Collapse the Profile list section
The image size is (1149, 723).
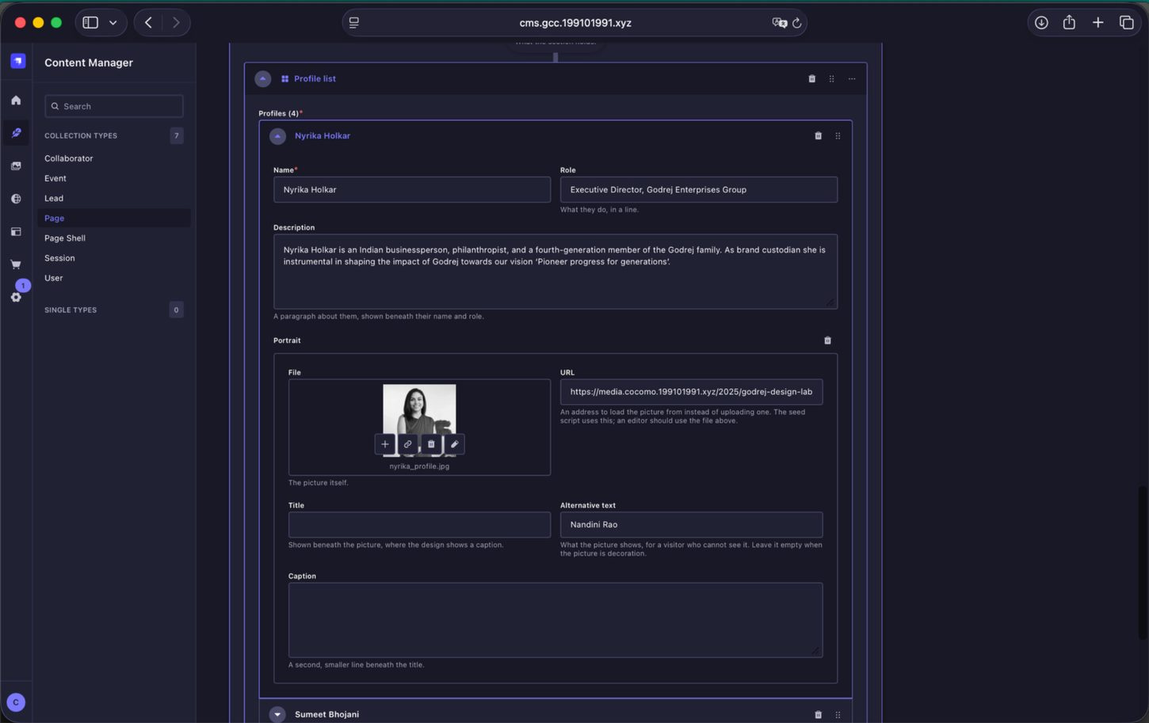tap(263, 78)
